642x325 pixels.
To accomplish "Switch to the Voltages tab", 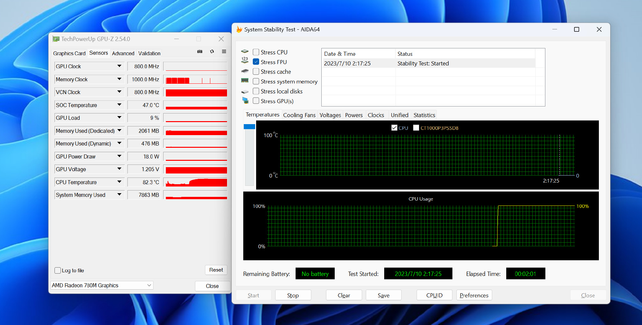I will pyautogui.click(x=330, y=115).
